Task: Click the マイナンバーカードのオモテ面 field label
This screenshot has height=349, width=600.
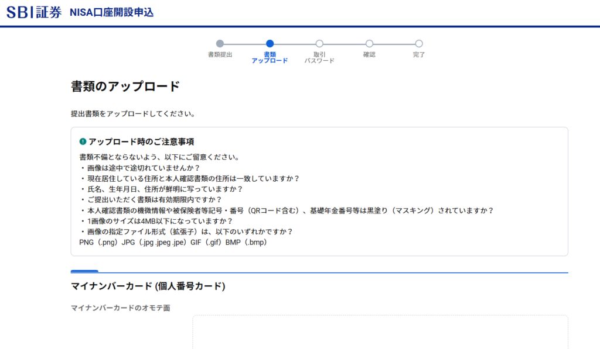Action: coord(120,308)
